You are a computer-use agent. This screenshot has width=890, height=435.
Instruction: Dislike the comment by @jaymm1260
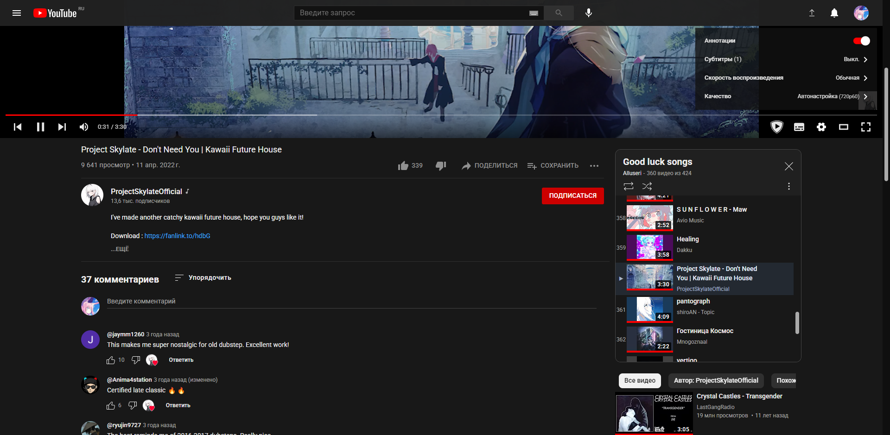[x=136, y=360]
